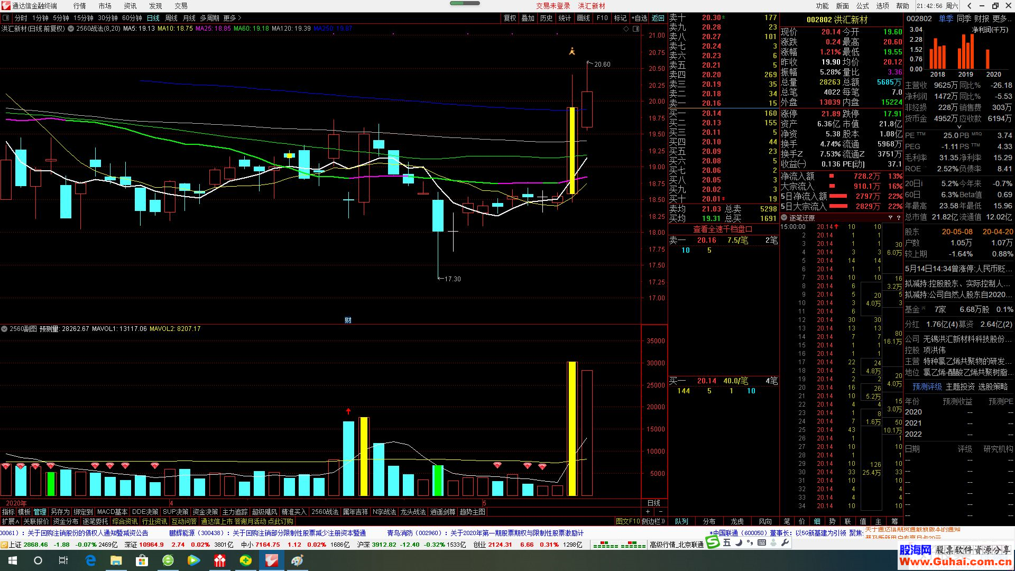
Task: Launch Microsoft Edge from taskbar
Action: [x=90, y=560]
